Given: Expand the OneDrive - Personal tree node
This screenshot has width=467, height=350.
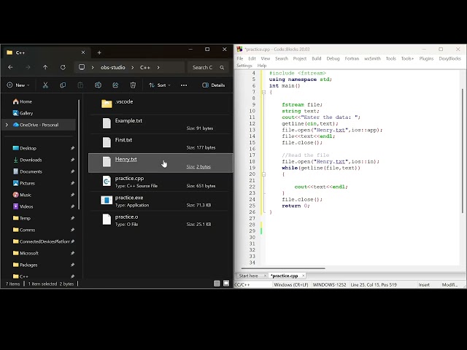Looking at the screenshot, I should pyautogui.click(x=7, y=125).
